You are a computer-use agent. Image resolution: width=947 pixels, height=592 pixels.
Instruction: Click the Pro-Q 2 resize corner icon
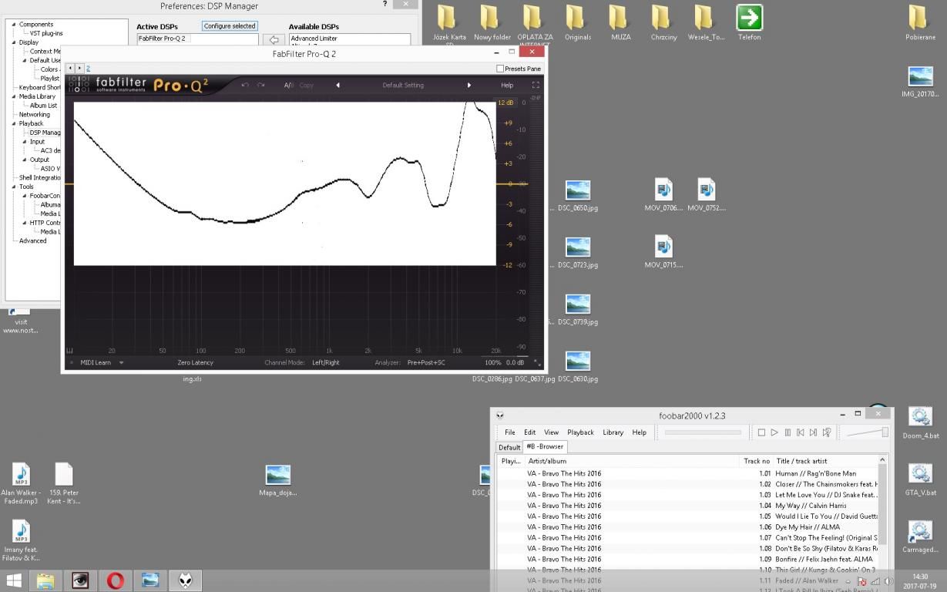coord(537,362)
